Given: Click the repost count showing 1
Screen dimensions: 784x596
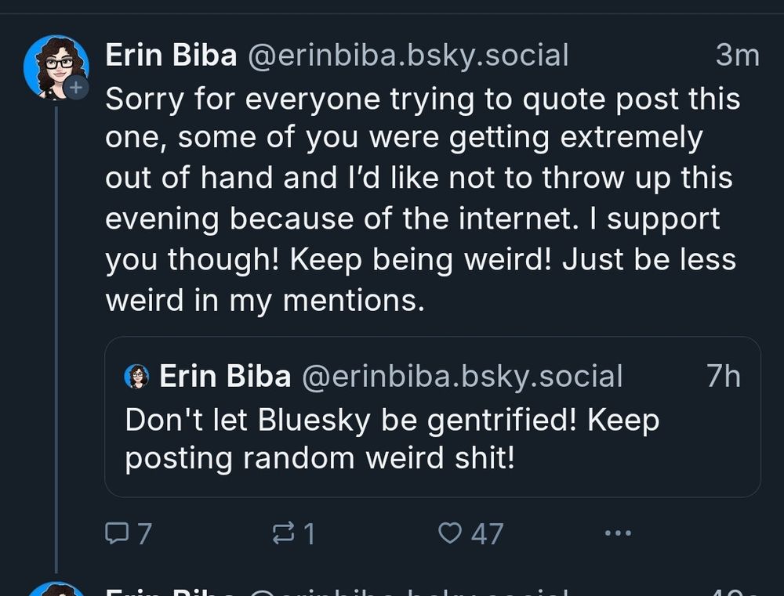Looking at the screenshot, I should click(x=309, y=534).
